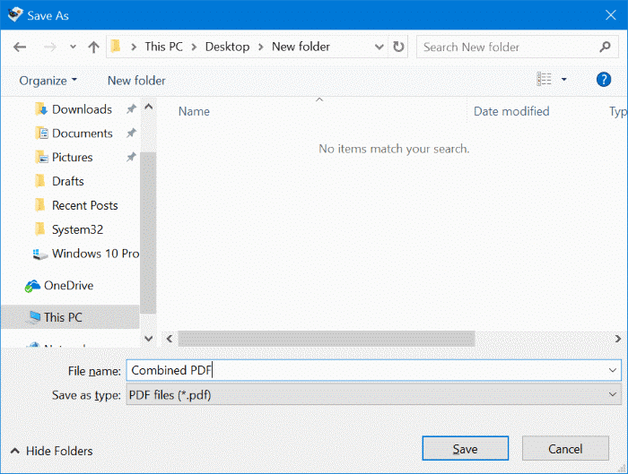628x474 pixels.
Task: Open the Organize menu
Action: click(x=48, y=81)
